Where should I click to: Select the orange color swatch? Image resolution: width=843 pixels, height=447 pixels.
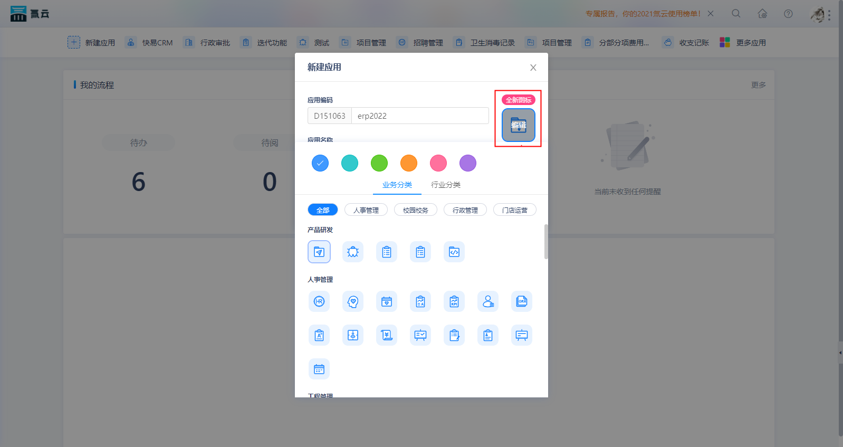[x=409, y=163]
